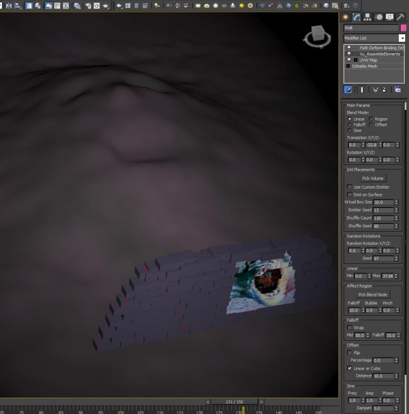This screenshot has width=409, height=414.
Task: Click Configure Modifier Sets icon
Action: 397,90
